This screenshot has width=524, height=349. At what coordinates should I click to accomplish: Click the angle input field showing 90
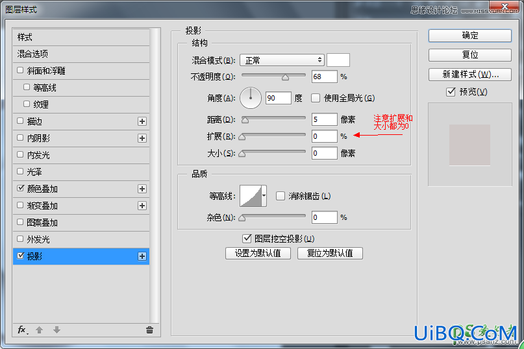point(279,98)
